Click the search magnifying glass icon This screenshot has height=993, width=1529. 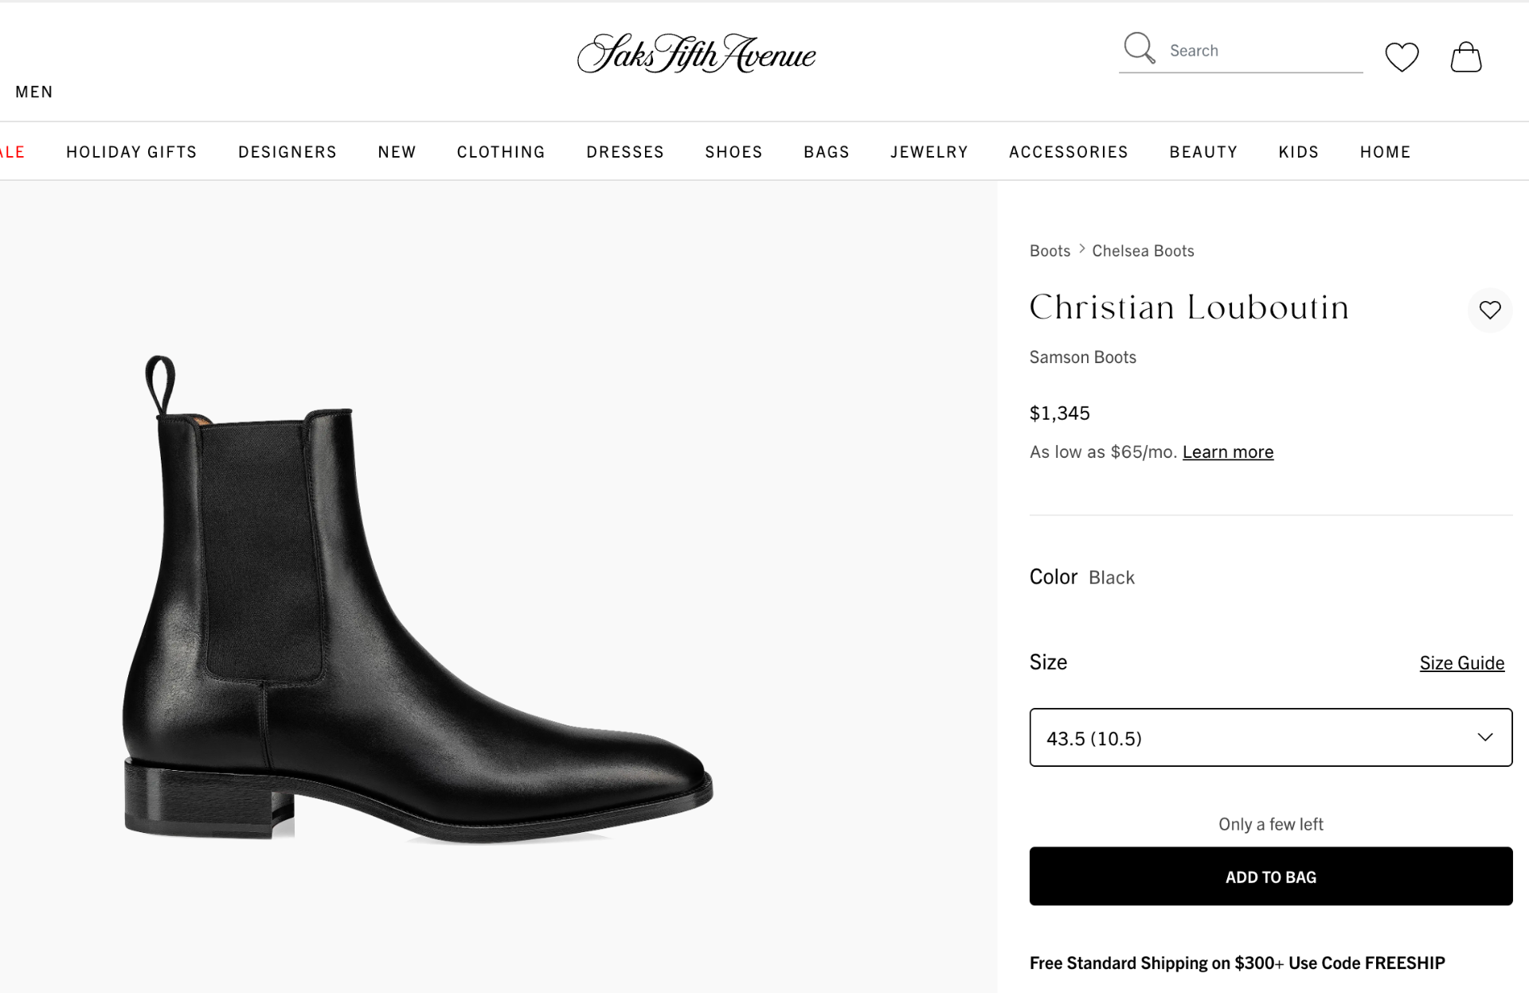click(1139, 49)
